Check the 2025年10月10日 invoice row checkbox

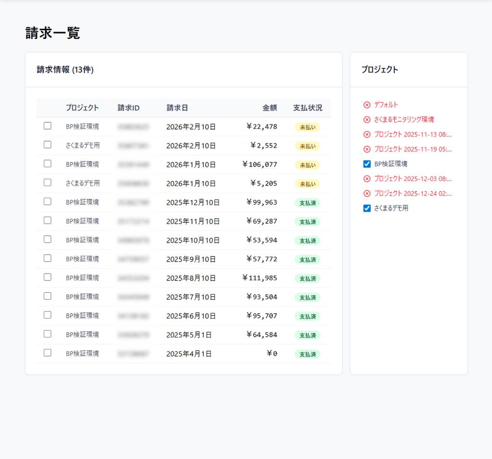(48, 239)
